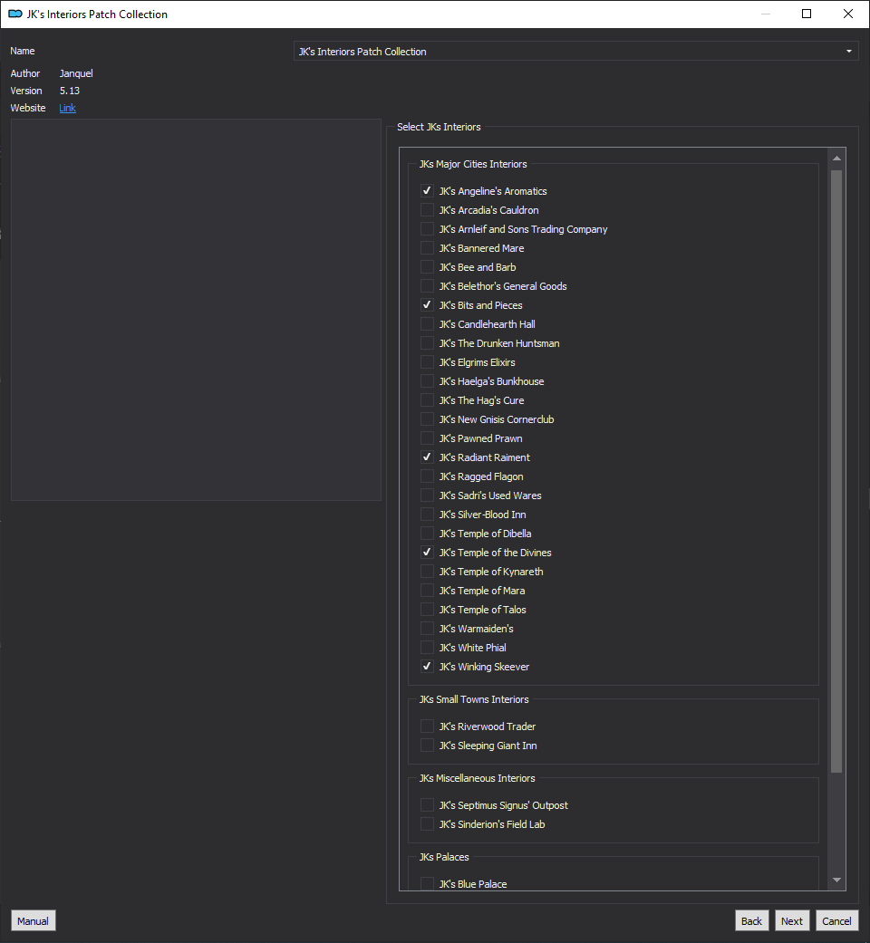
Task: Enable JK's The Drunken Huntsman
Action: 427,342
